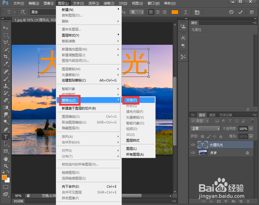Image resolution: width=259 pixels, height=205 pixels.
Task: Activate the Horizontal Type tool
Action: 6,136
